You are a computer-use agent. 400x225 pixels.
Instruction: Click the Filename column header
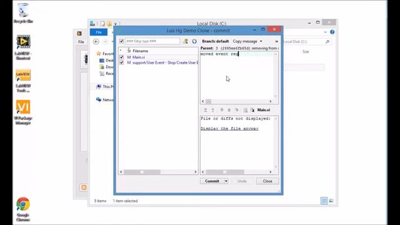(140, 51)
